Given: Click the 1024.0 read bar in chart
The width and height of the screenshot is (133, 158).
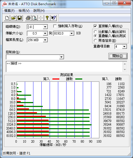Looking at the screenshot, I should click(54, 125).
